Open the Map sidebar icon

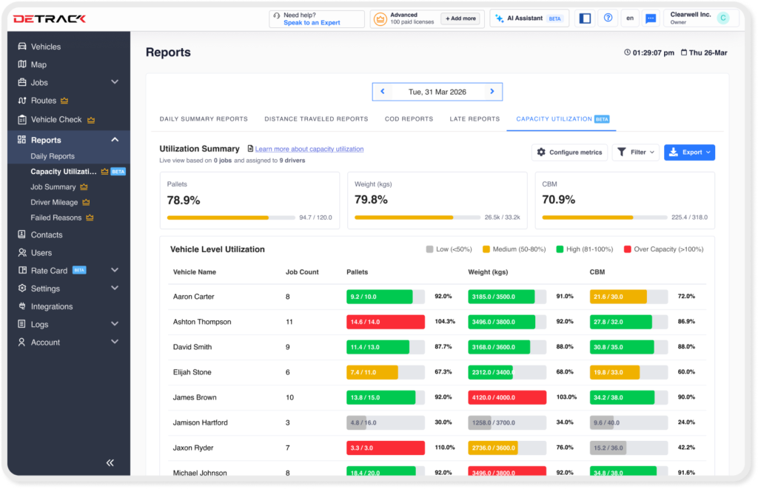(21, 65)
